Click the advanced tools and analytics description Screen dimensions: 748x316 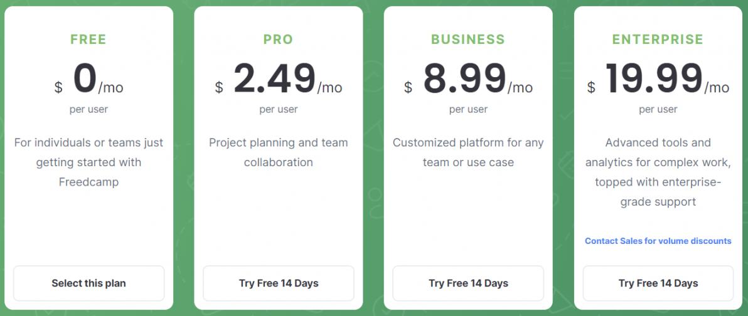658,172
